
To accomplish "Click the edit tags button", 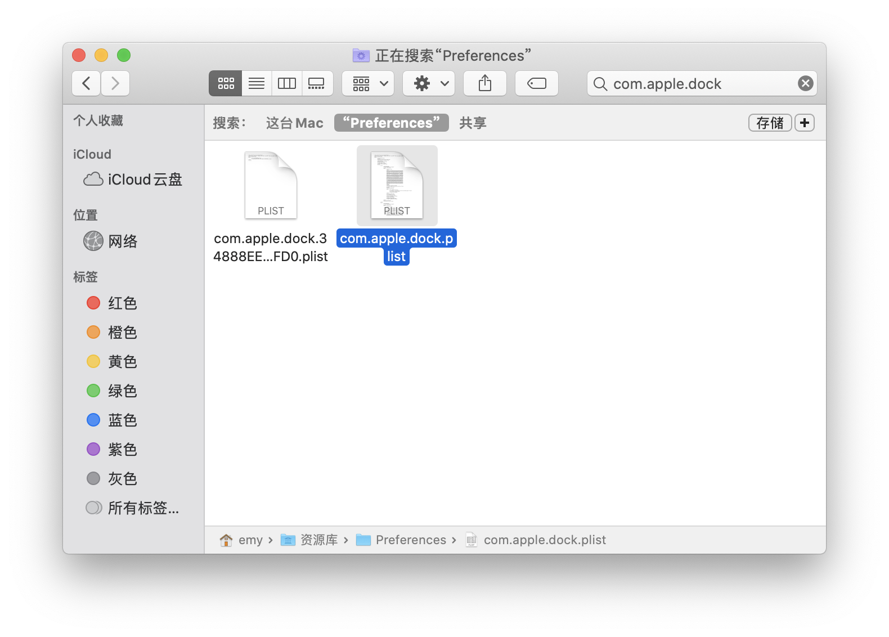I will 537,83.
